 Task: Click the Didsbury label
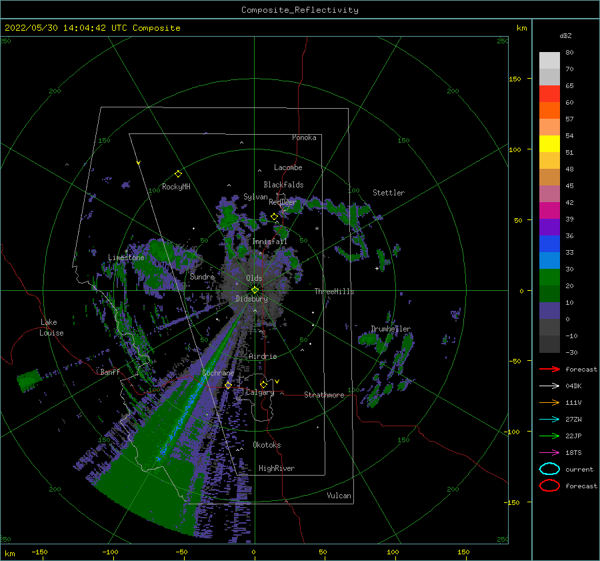tap(252, 299)
